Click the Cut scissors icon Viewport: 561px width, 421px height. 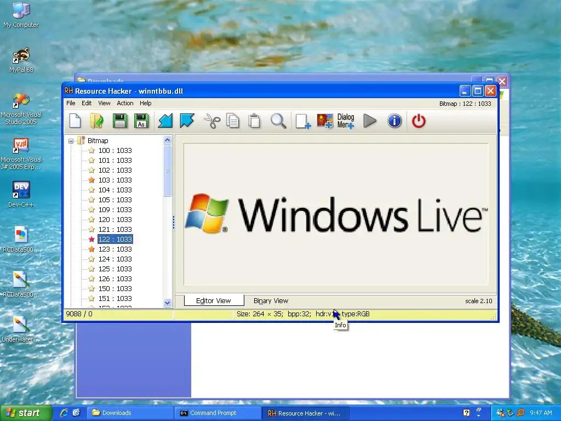coord(212,121)
